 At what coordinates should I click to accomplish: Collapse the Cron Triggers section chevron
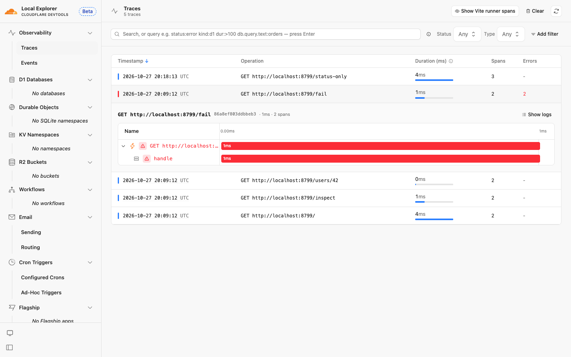pyautogui.click(x=90, y=262)
